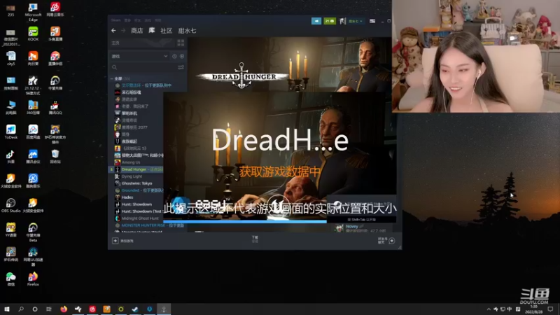Viewport: 560px width, 315px height.
Task: Select Midnight Ghost Hunt in the list
Action: (x=139, y=218)
